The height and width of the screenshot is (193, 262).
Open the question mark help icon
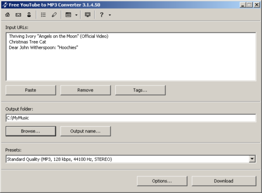(x=101, y=15)
